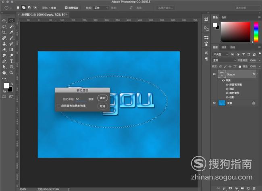Hide the blue background layer
The image size is (262, 191).
[x=214, y=103]
